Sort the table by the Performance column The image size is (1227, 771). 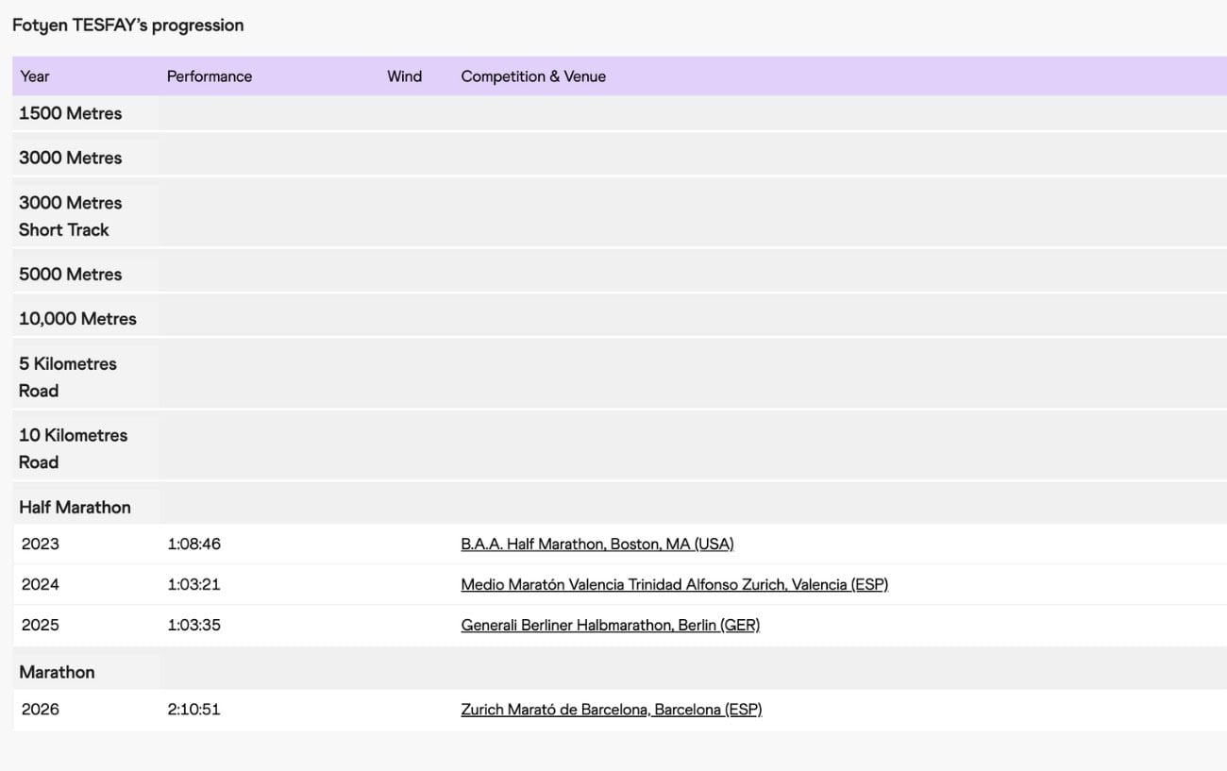(x=209, y=76)
